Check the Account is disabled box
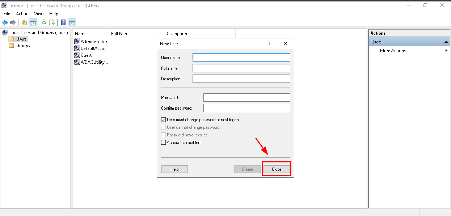451x216 pixels. [x=163, y=143]
